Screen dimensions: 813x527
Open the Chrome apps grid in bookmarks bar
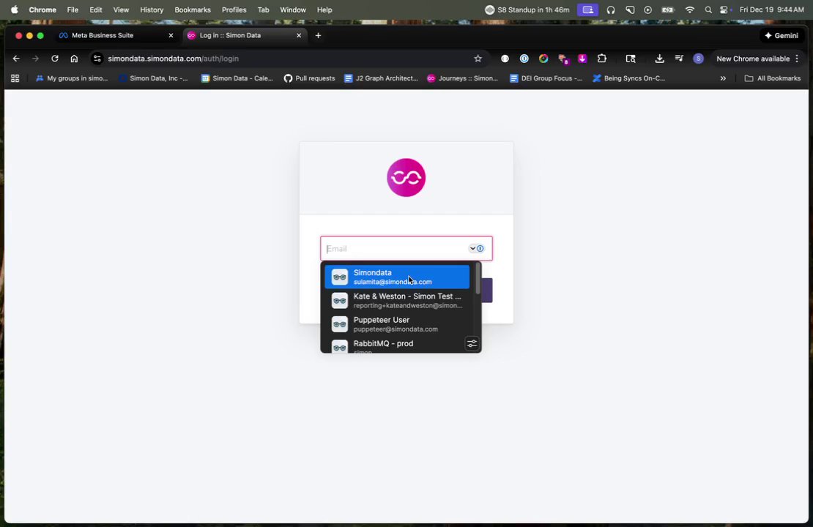pos(15,78)
